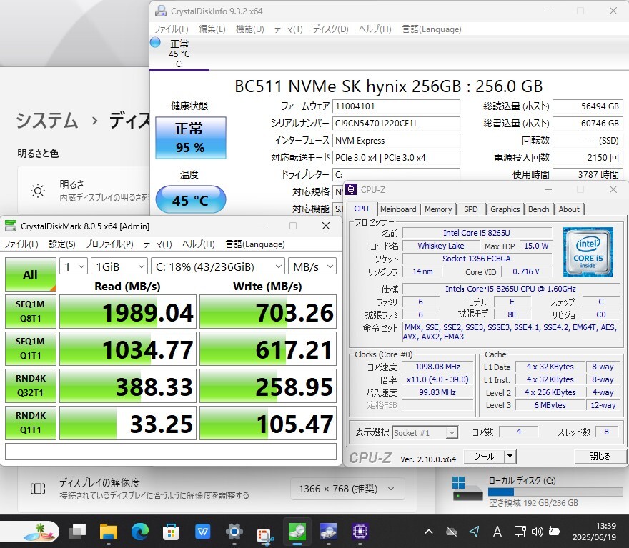
Task: Open the Socket #1 selection dropdown in CPU-Z
Action: point(425,432)
